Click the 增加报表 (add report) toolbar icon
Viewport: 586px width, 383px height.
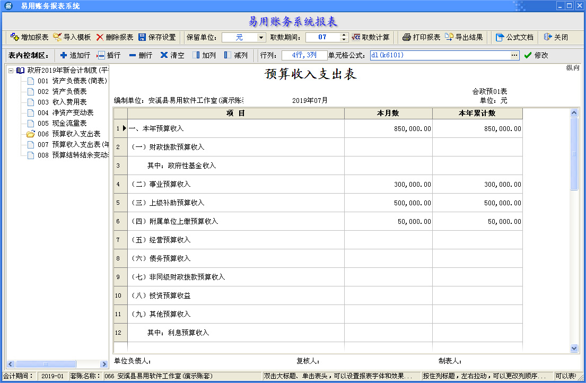tap(14, 37)
